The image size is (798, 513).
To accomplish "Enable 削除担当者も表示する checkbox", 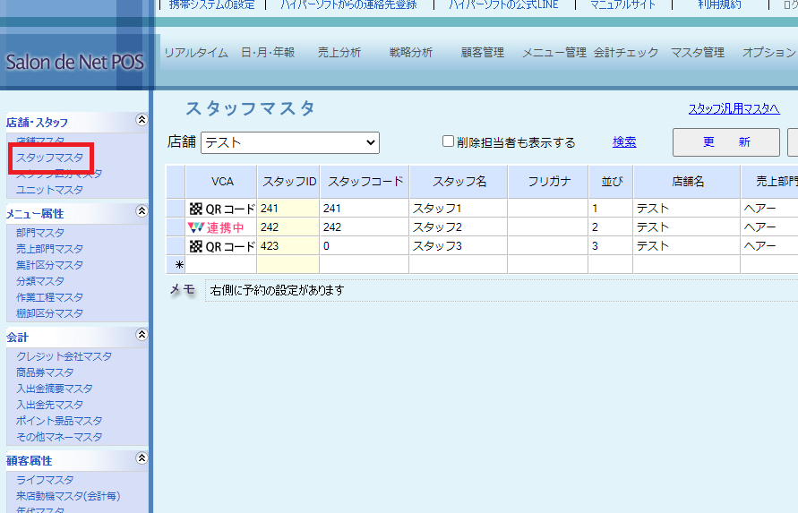I will [x=449, y=141].
